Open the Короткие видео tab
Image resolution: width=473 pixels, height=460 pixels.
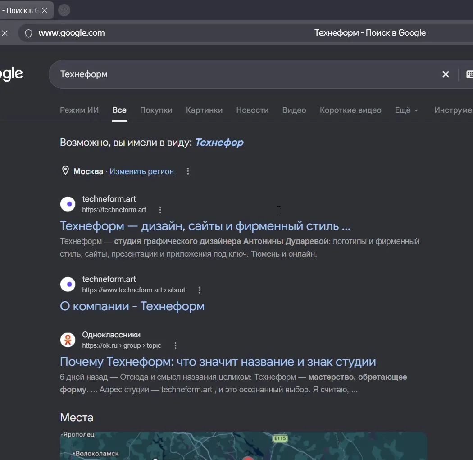pos(350,110)
